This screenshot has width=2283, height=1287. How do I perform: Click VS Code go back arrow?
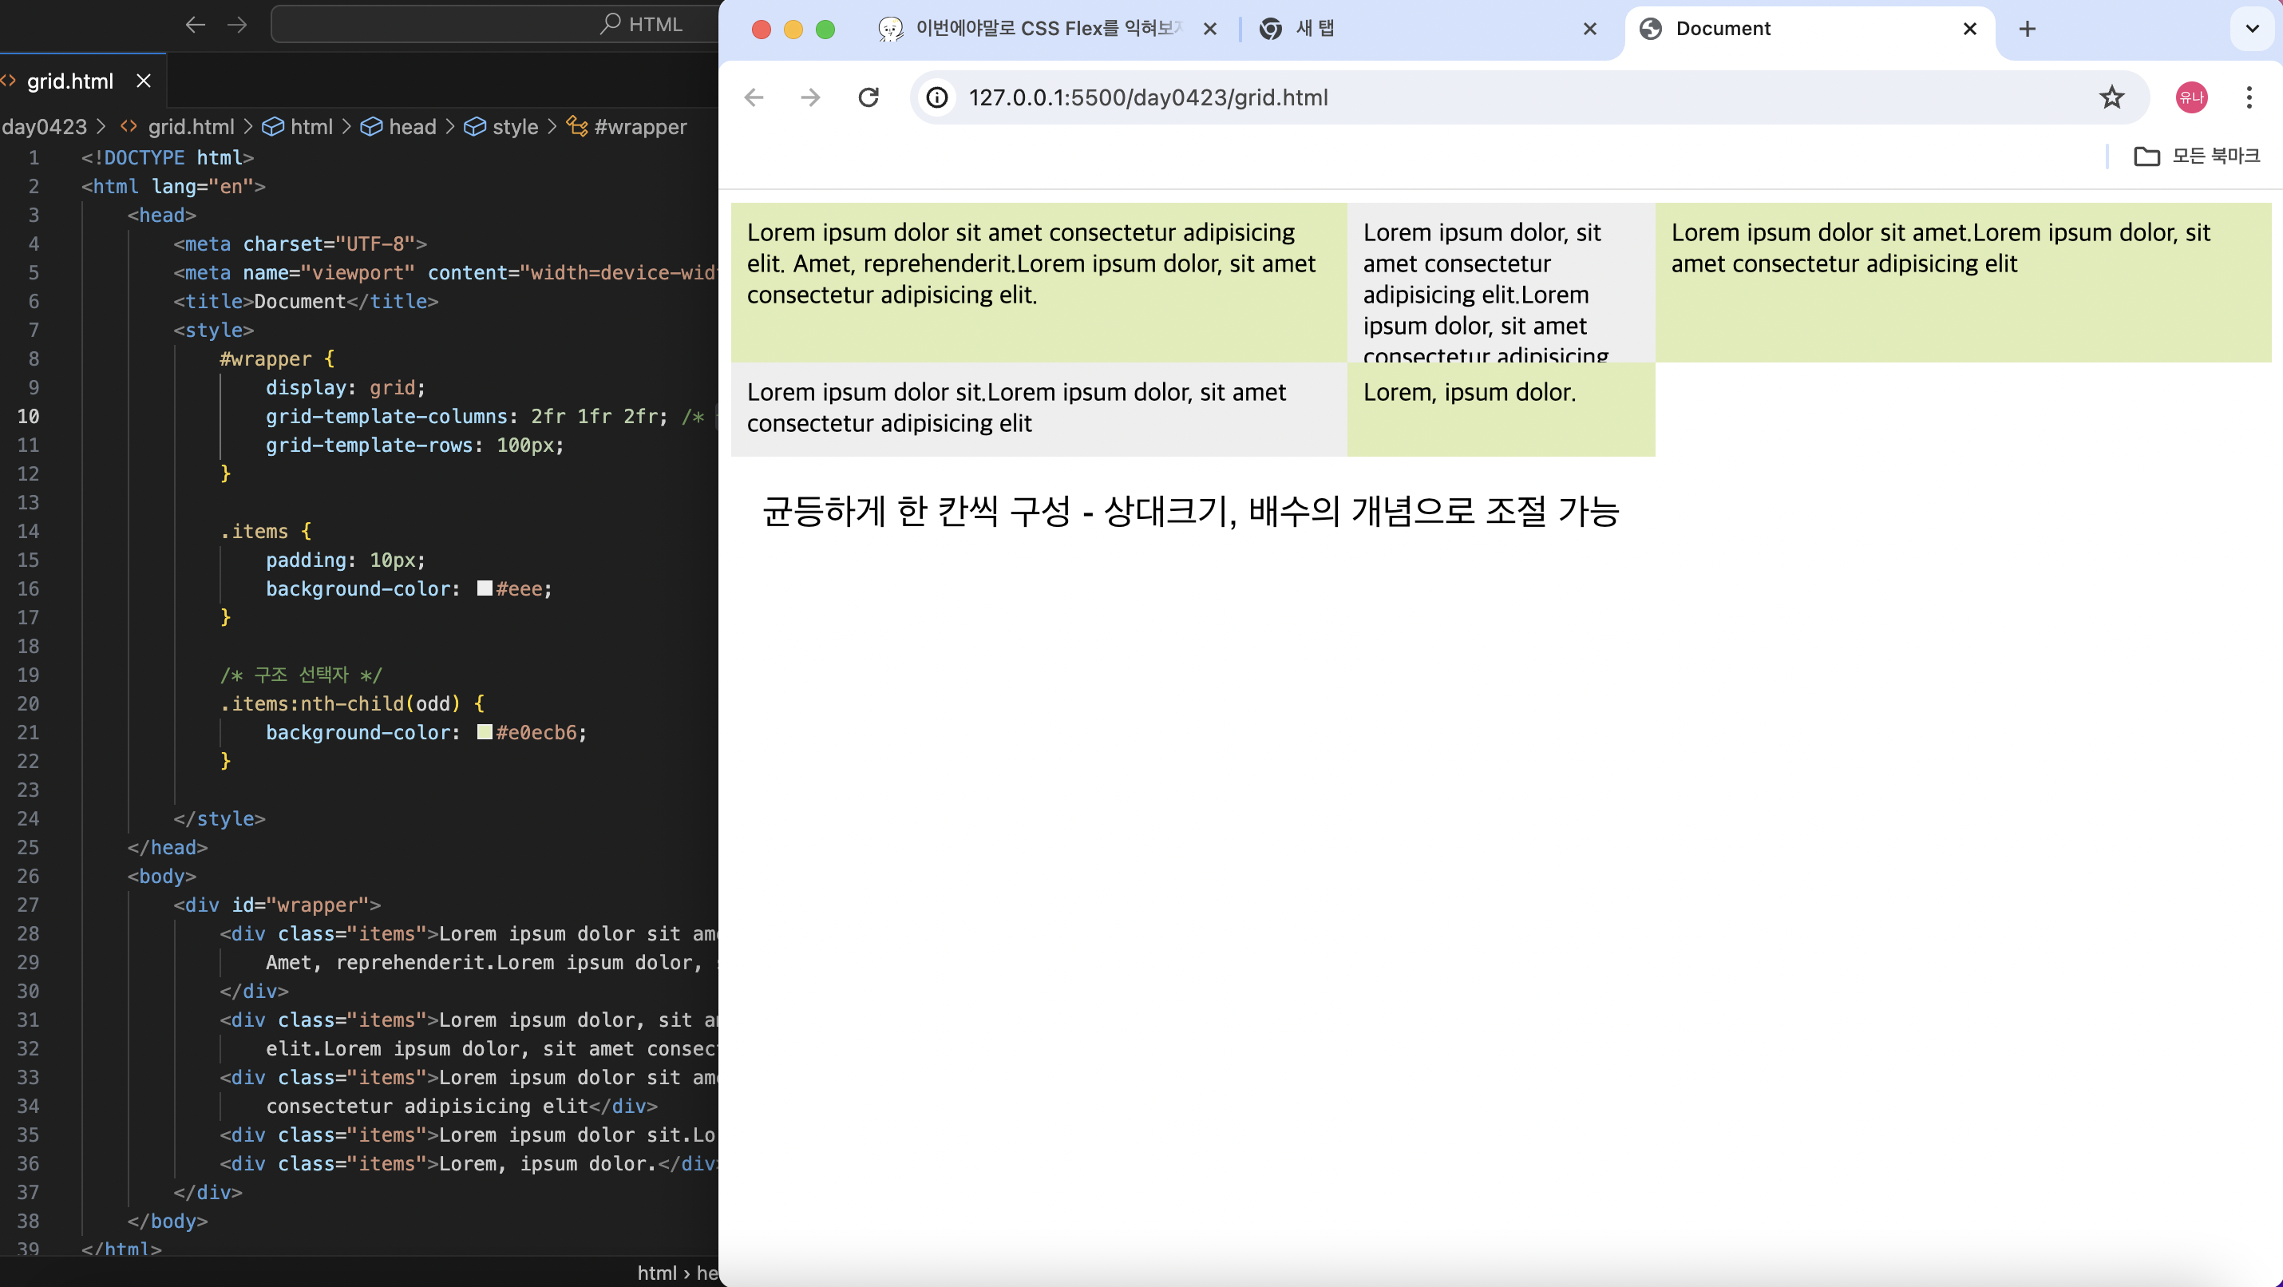(x=195, y=25)
